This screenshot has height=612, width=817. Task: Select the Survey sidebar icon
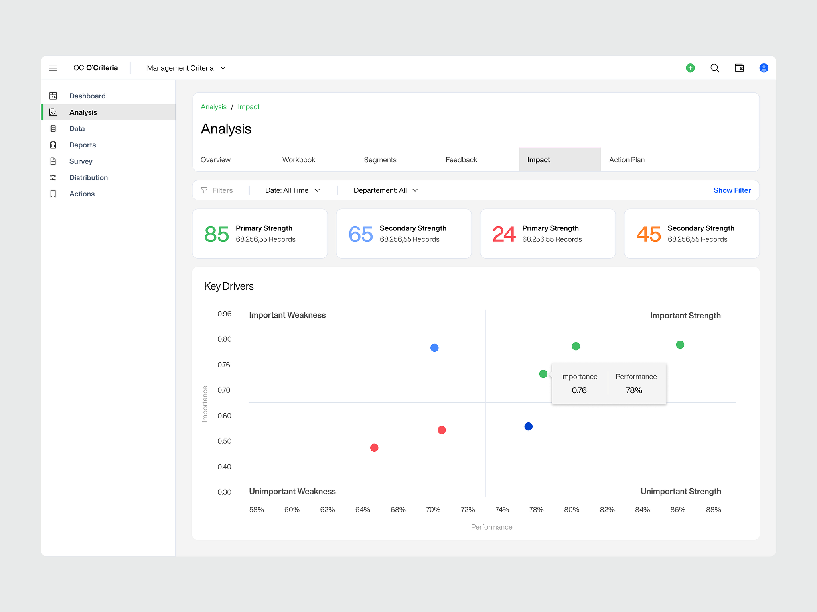click(53, 161)
